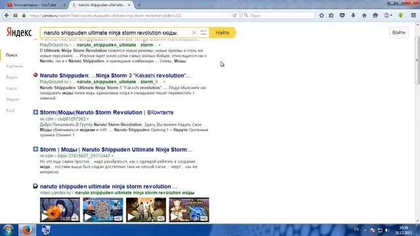Select Поиск in the Yandex sidebar
The height and width of the screenshot is (236, 420).
[12, 55]
